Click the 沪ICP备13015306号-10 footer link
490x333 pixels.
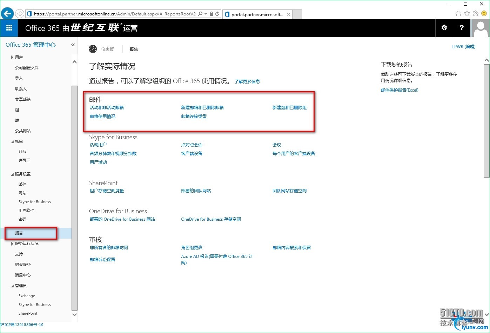click(22, 325)
